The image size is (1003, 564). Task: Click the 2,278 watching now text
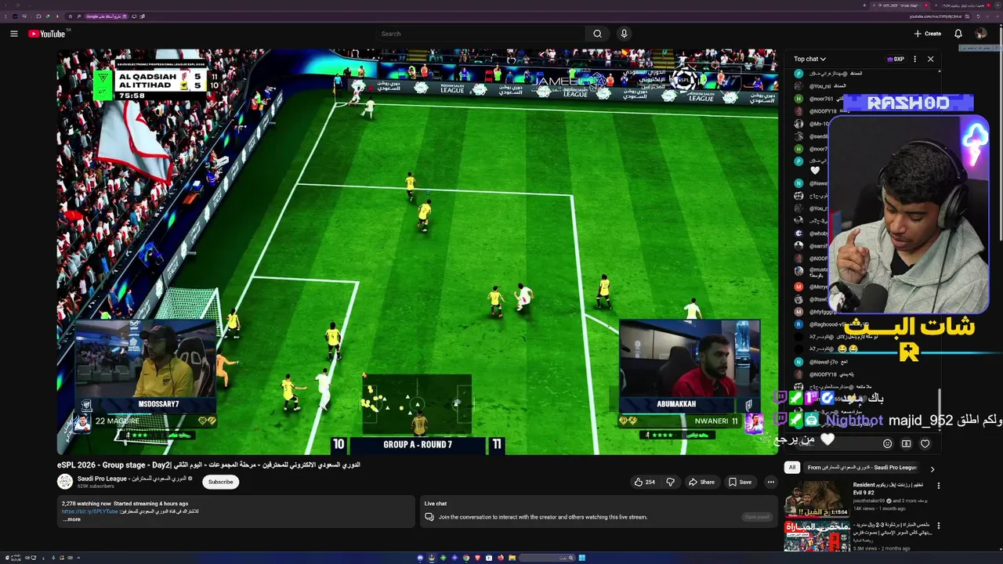point(86,504)
